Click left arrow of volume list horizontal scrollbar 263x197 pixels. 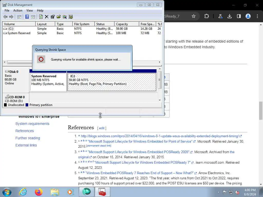(x=5, y=62)
